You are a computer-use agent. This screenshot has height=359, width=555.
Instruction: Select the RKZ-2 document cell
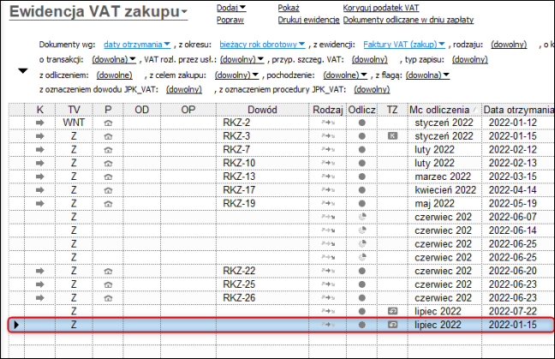pos(262,123)
